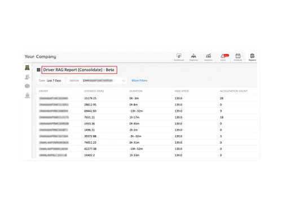Sort by the ACCELERATION COUNT column header
Image resolution: width=282 pixels, height=211 pixels.
(x=233, y=91)
